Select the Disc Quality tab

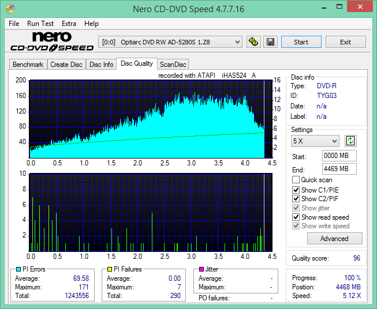(137, 63)
